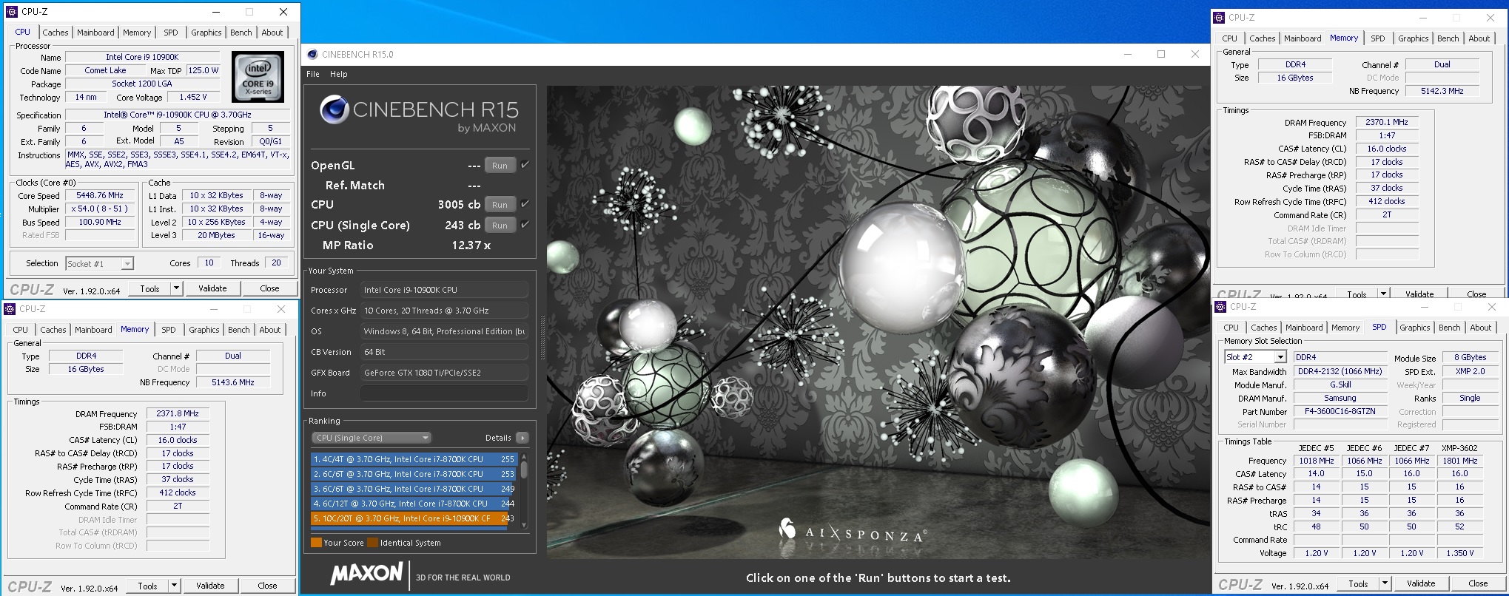Image resolution: width=1509 pixels, height=596 pixels.
Task: Expand Tools dropdown arrow in bottom-left CPU-Z
Action: click(x=174, y=586)
